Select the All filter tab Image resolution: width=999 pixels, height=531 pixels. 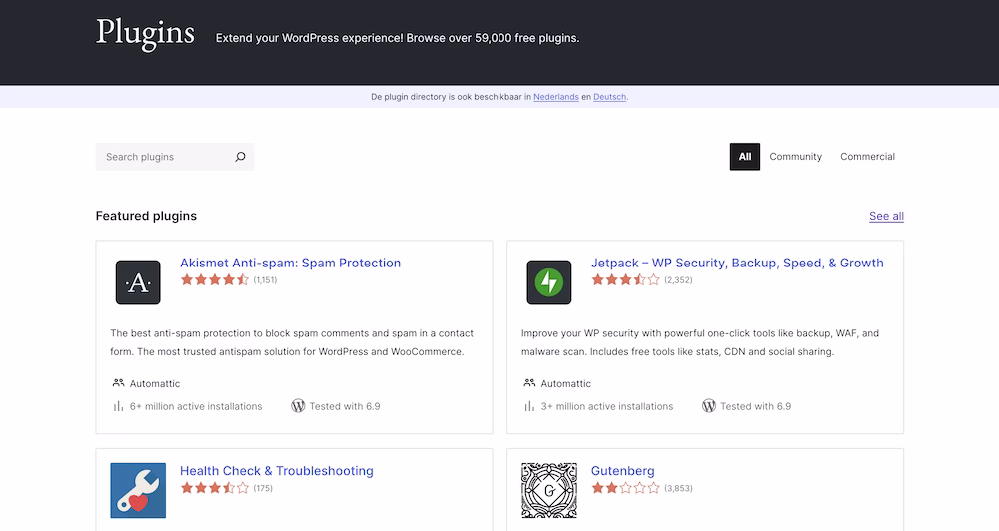click(x=745, y=157)
